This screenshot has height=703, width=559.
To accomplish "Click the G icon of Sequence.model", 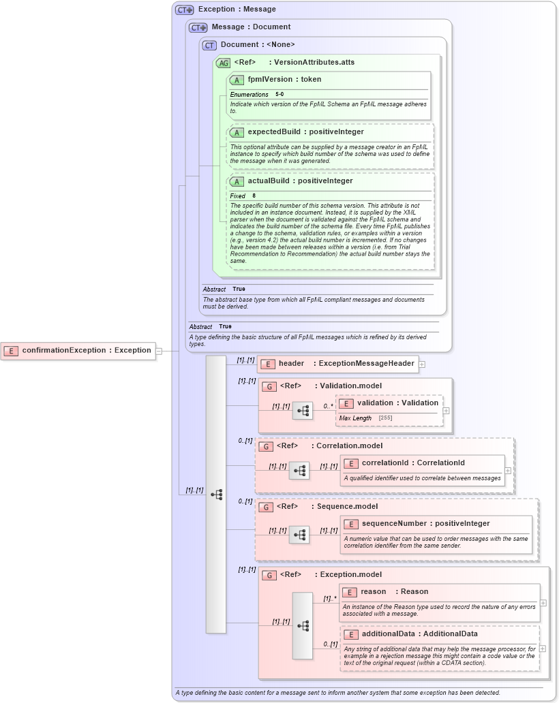I will [x=266, y=507].
